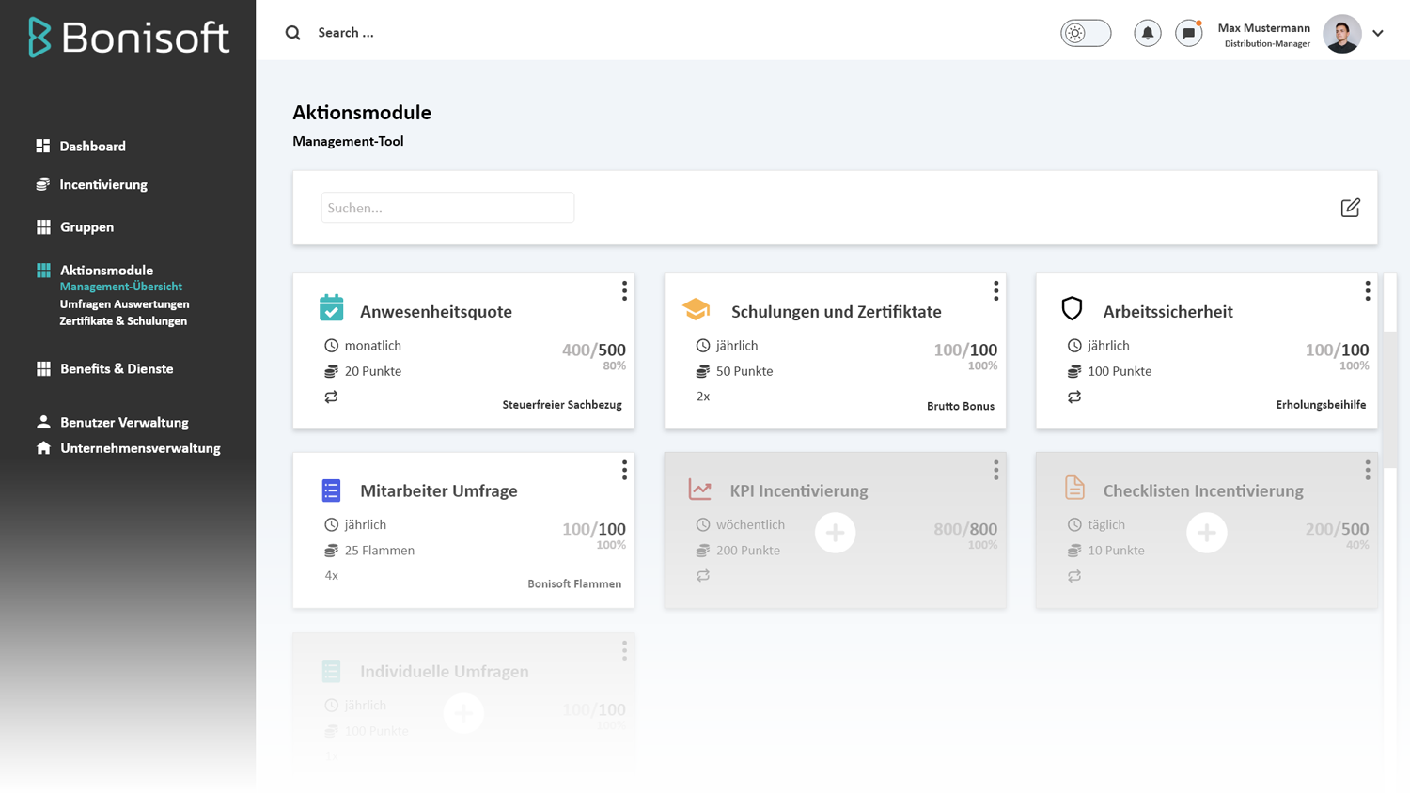
Task: Click the Arbeitssicherheit shield icon
Action: tap(1072, 308)
